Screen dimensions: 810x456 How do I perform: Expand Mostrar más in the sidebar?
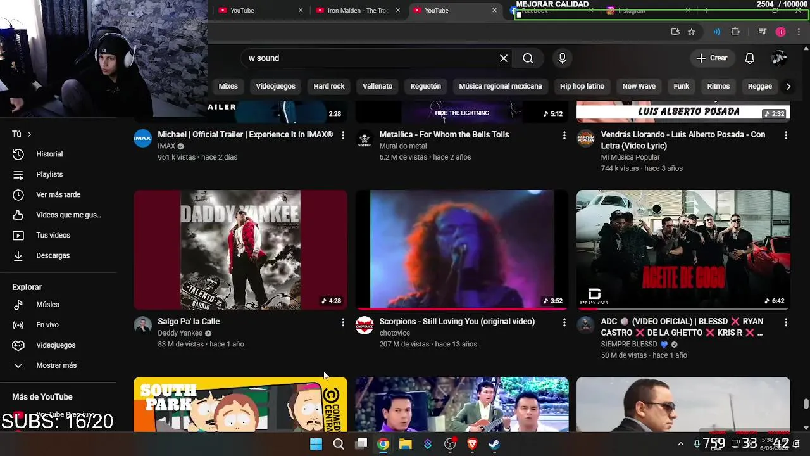pos(58,365)
